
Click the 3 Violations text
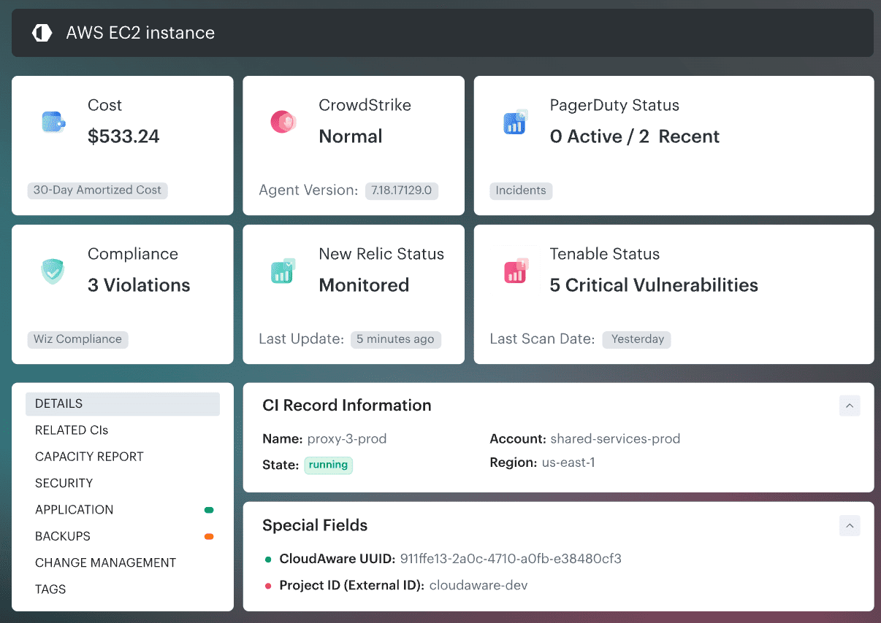(x=139, y=285)
